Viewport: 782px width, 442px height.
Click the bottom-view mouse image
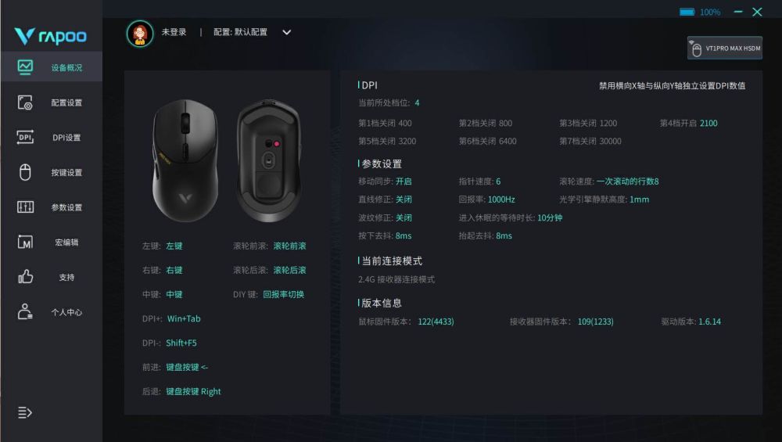(x=269, y=160)
